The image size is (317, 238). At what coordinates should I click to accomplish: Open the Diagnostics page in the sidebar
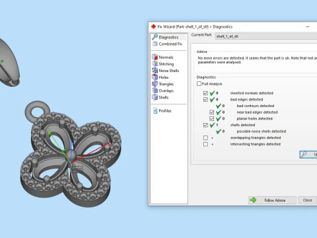[x=168, y=37]
